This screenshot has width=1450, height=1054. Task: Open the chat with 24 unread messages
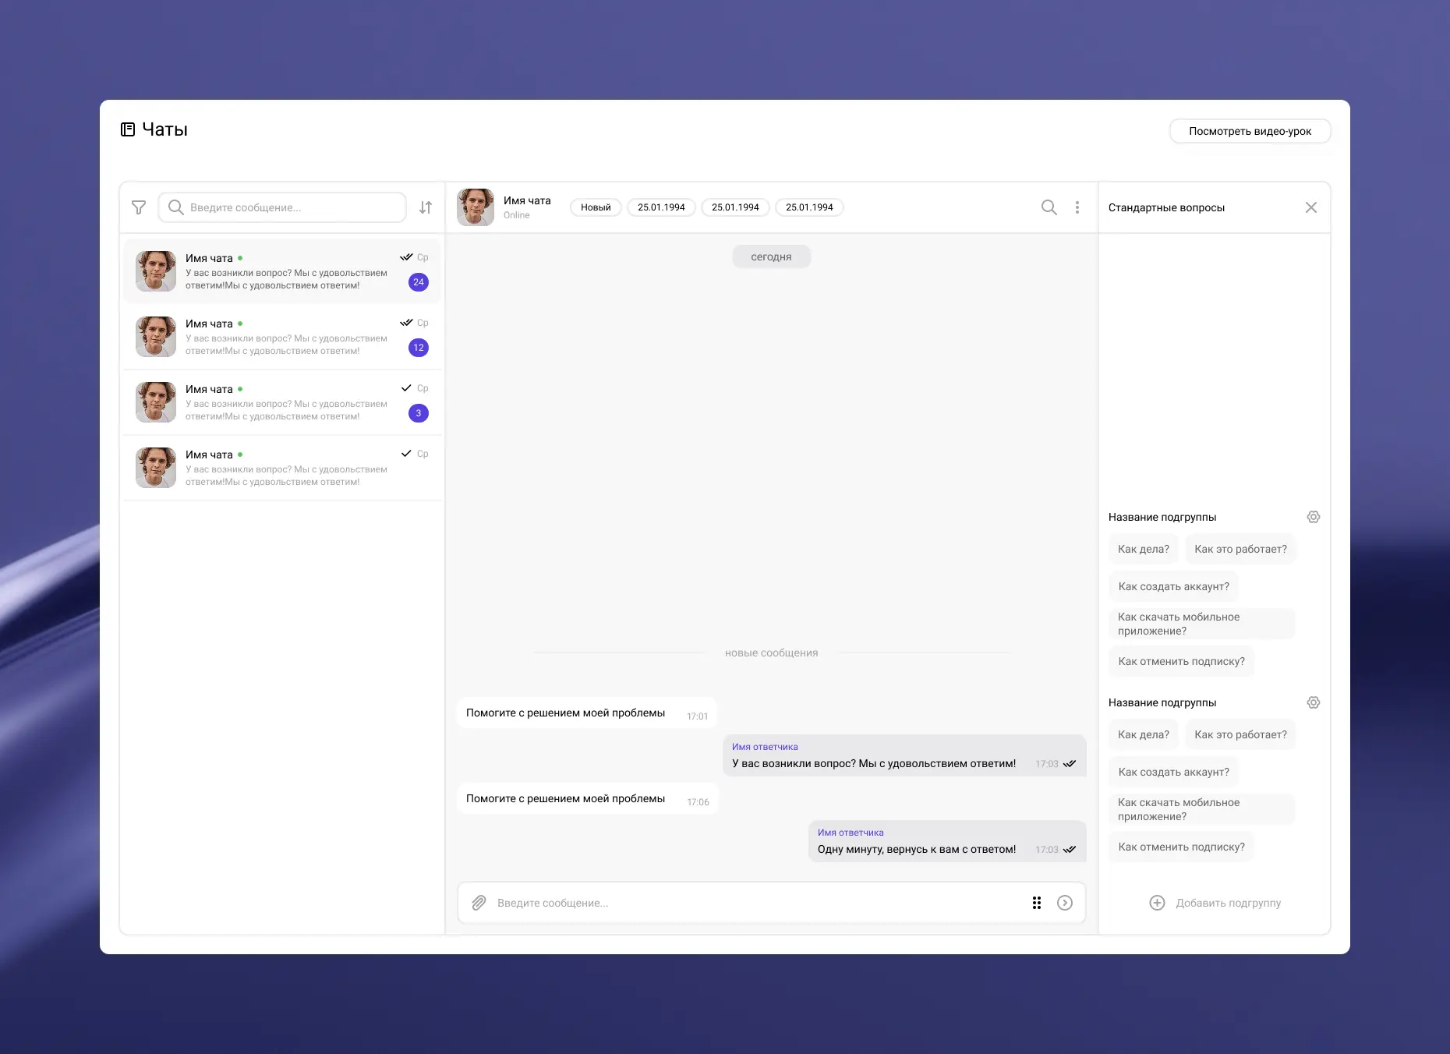click(282, 271)
